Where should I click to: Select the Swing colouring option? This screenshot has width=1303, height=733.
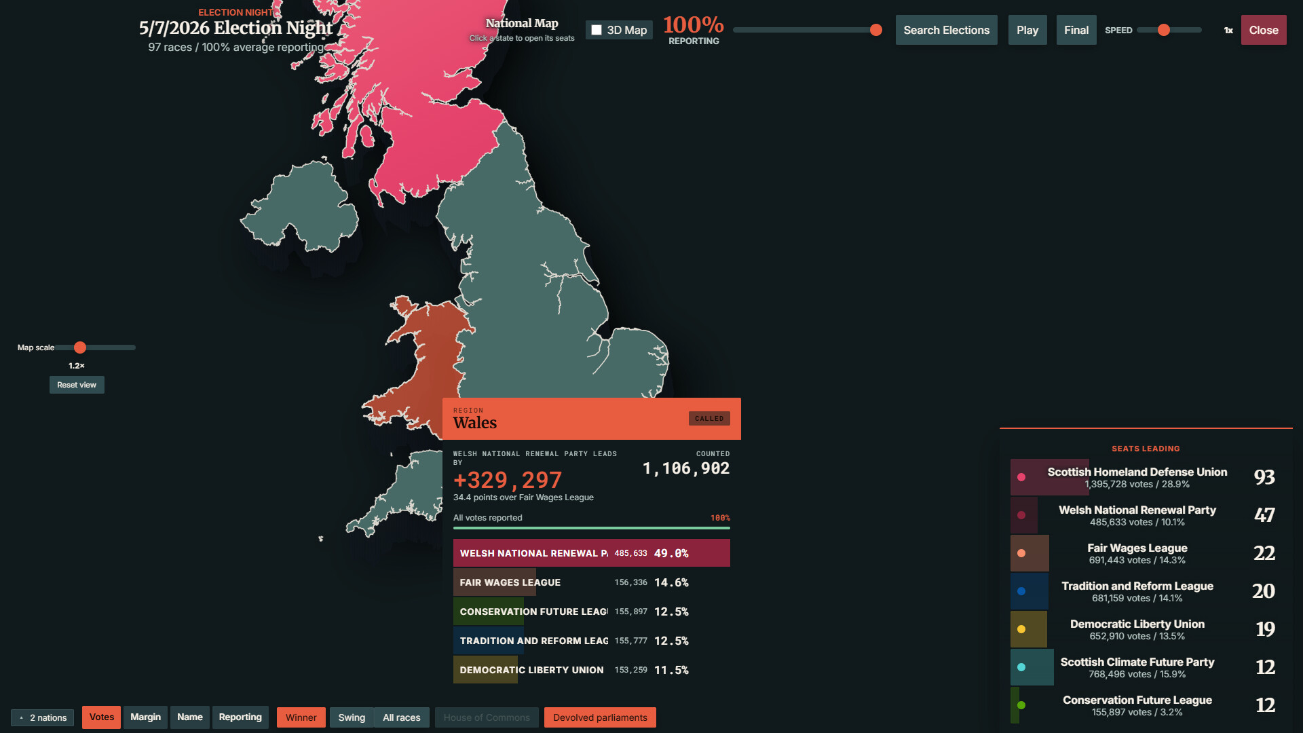point(352,717)
